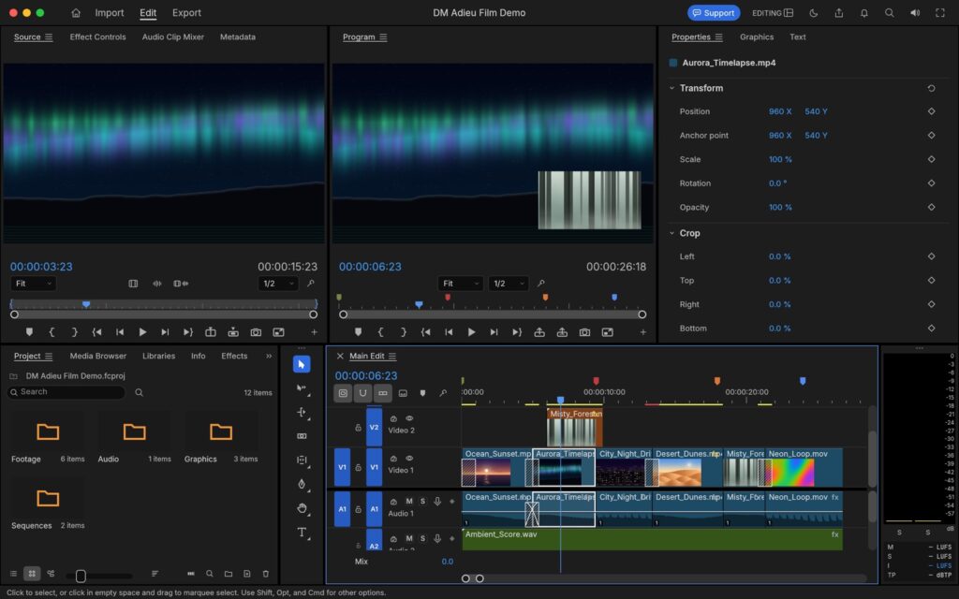Collapse the Transform section
The width and height of the screenshot is (959, 599).
671,88
